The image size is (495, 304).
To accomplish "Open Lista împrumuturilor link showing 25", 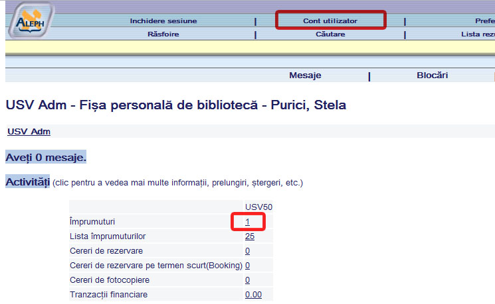I will [250, 236].
